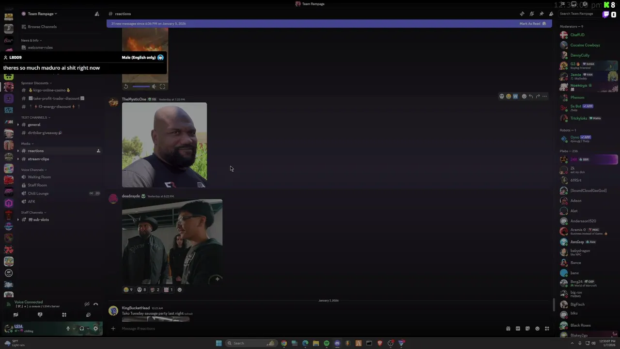Collapse Voice Channels category

click(34, 170)
